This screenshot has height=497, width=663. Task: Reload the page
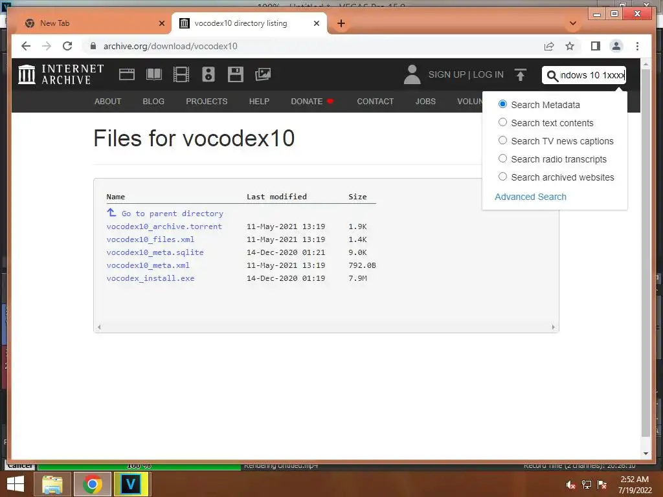tap(67, 46)
